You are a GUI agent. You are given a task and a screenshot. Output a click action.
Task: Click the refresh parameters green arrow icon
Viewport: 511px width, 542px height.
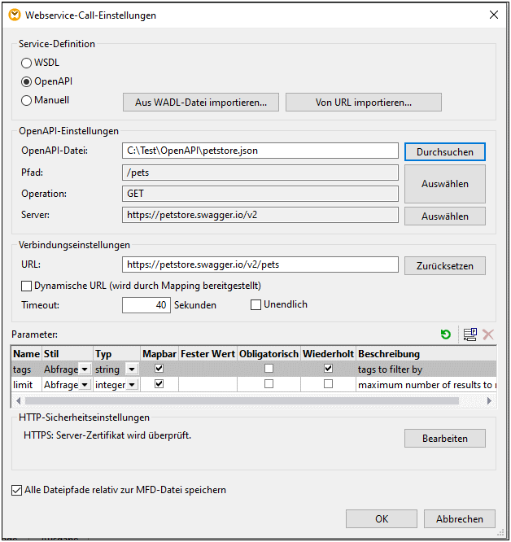click(445, 334)
